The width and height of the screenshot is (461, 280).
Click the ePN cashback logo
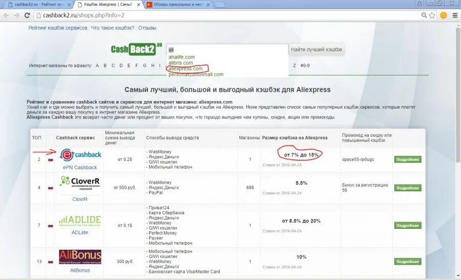pos(80,155)
